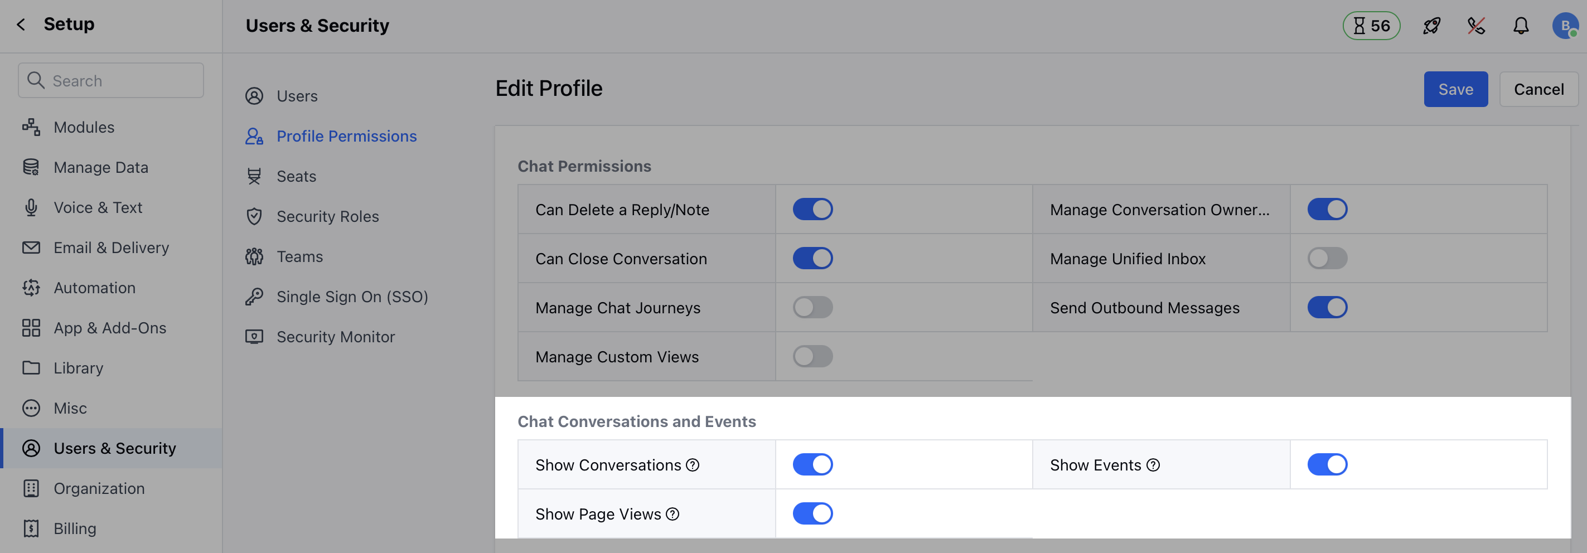Screen dimensions: 1587x553
Task: Select the Single Sign On key icon
Action: 254,297
